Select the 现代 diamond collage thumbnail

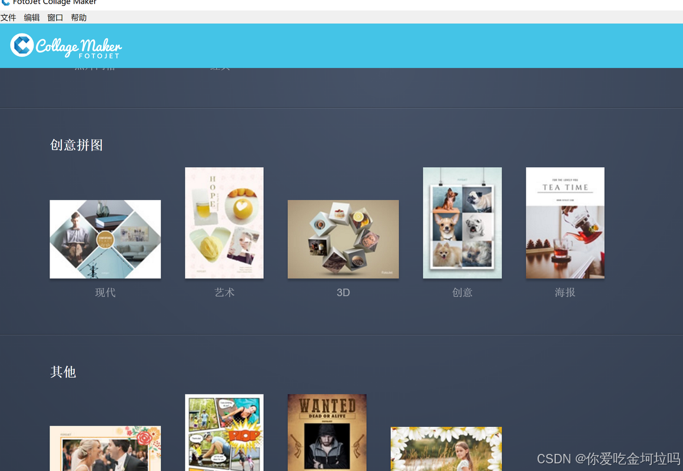click(105, 239)
